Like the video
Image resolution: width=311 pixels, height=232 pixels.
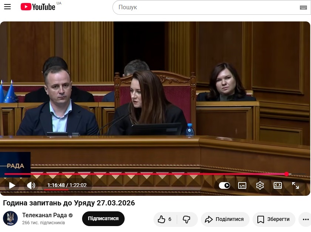point(165,219)
